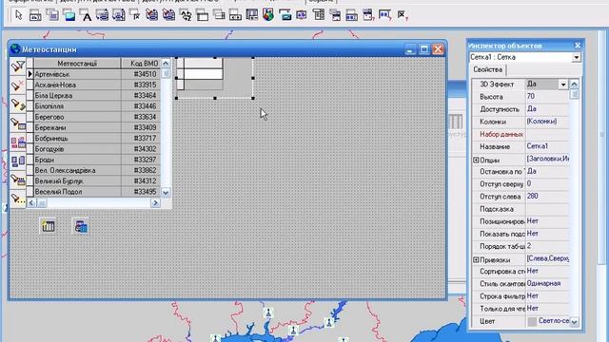Click the Только для чтения value Нет
The height and width of the screenshot is (342, 609).
pyautogui.click(x=547, y=309)
